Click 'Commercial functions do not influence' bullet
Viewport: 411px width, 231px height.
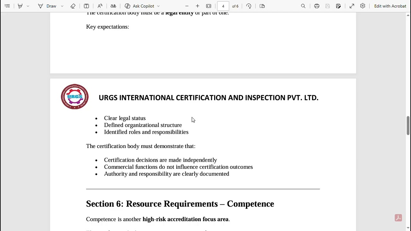178,167
